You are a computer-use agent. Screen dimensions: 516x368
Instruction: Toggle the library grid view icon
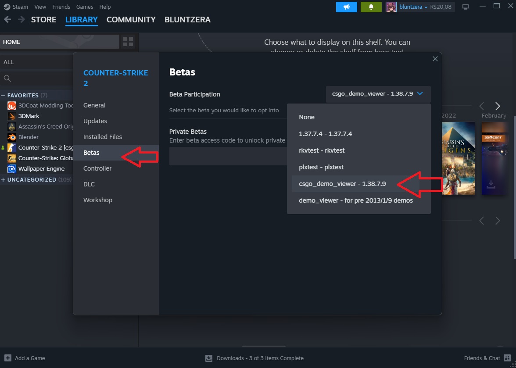128,42
